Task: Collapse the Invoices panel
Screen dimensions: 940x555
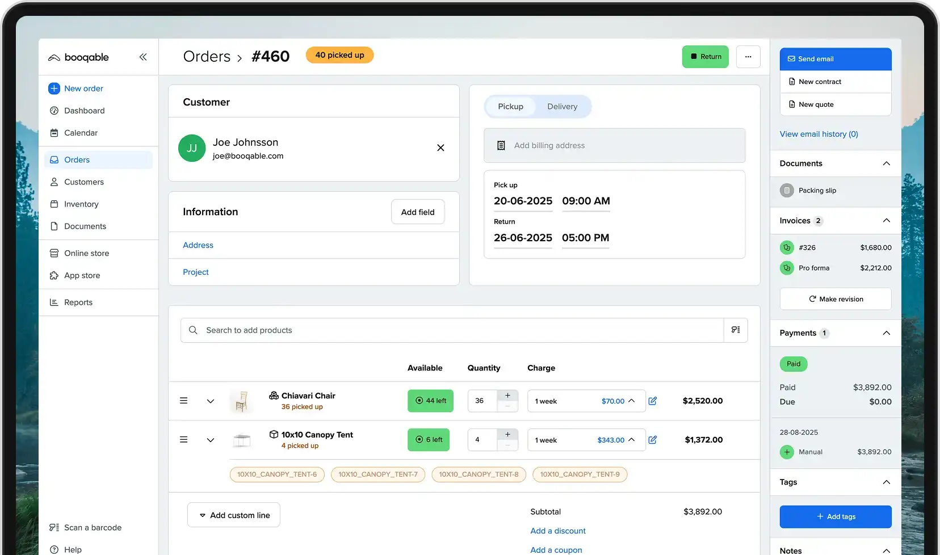Action: (886, 221)
